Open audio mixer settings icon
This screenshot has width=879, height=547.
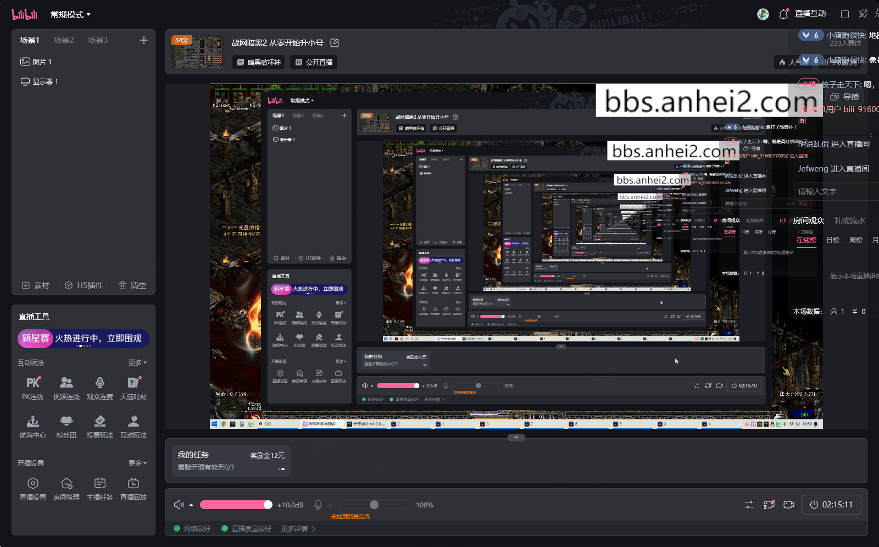[749, 505]
